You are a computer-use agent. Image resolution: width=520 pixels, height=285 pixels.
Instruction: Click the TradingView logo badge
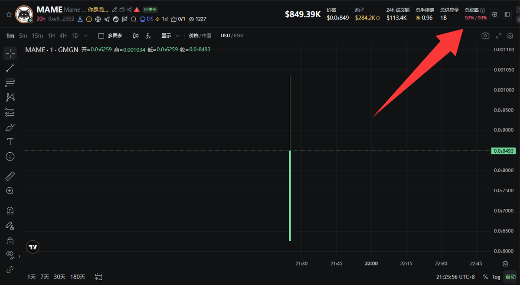[33, 247]
